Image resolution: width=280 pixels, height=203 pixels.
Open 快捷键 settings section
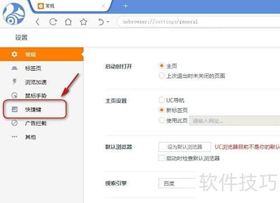coord(41,109)
